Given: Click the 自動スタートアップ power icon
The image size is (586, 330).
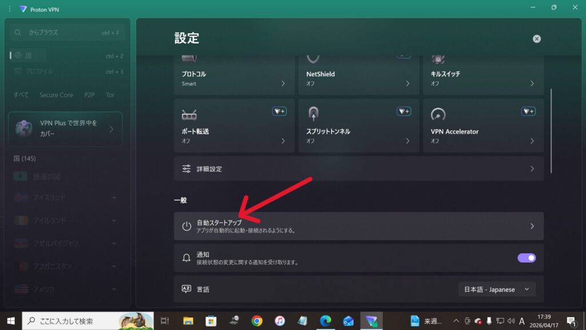Looking at the screenshot, I should [x=187, y=226].
